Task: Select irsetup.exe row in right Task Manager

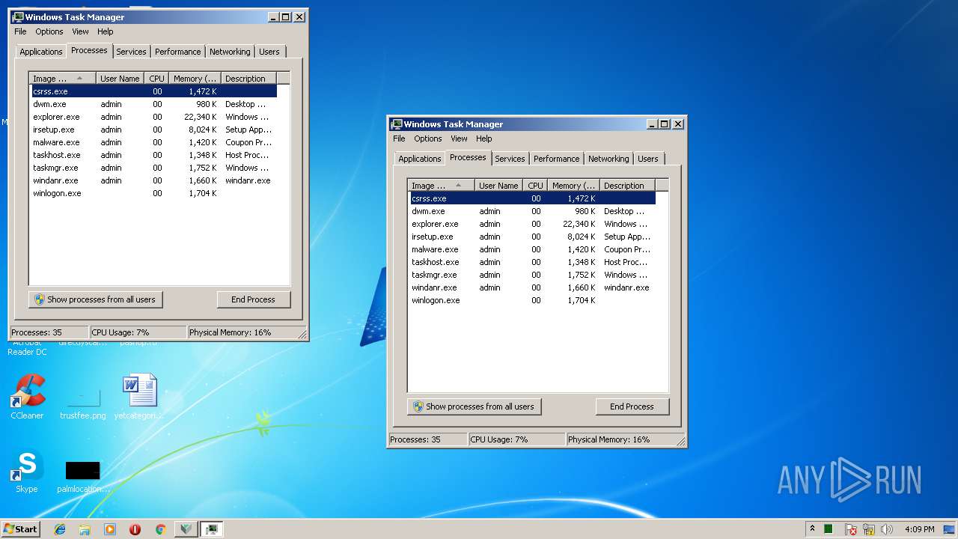Action: click(532, 237)
